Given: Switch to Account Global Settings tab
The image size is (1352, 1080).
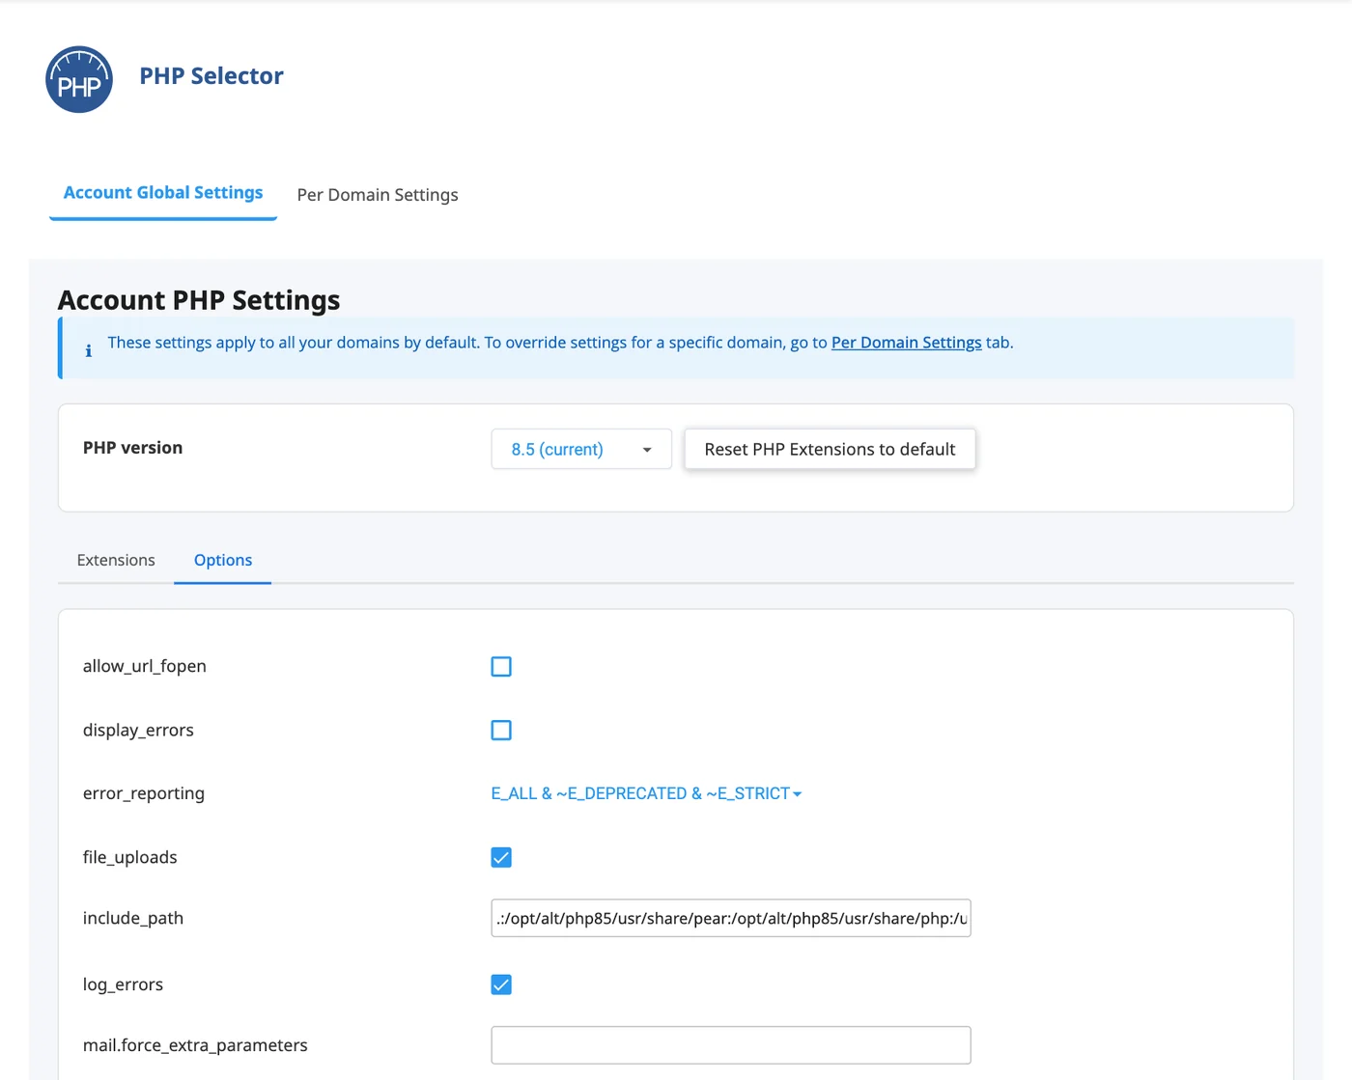Looking at the screenshot, I should pyautogui.click(x=163, y=193).
